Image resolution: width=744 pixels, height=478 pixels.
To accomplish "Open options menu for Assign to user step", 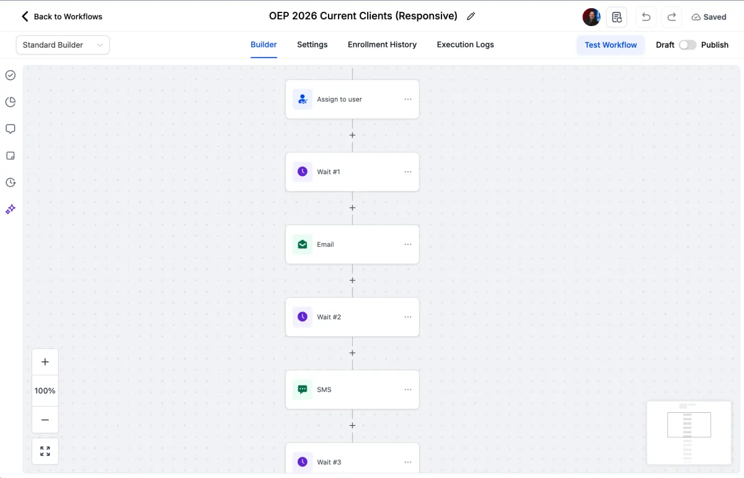I will 408,99.
